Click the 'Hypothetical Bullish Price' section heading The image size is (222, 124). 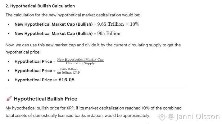pos(45,99)
